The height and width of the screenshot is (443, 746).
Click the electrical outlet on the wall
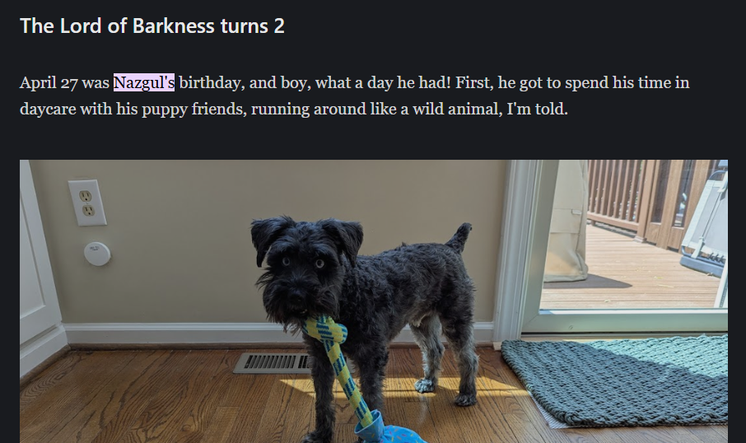tap(87, 203)
